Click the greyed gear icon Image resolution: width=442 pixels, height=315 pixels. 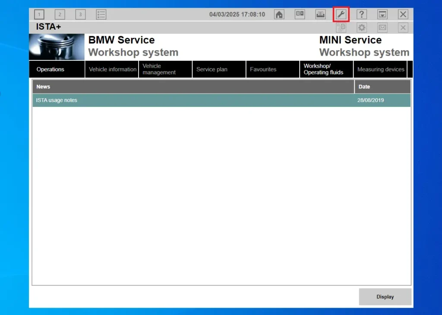tap(362, 28)
